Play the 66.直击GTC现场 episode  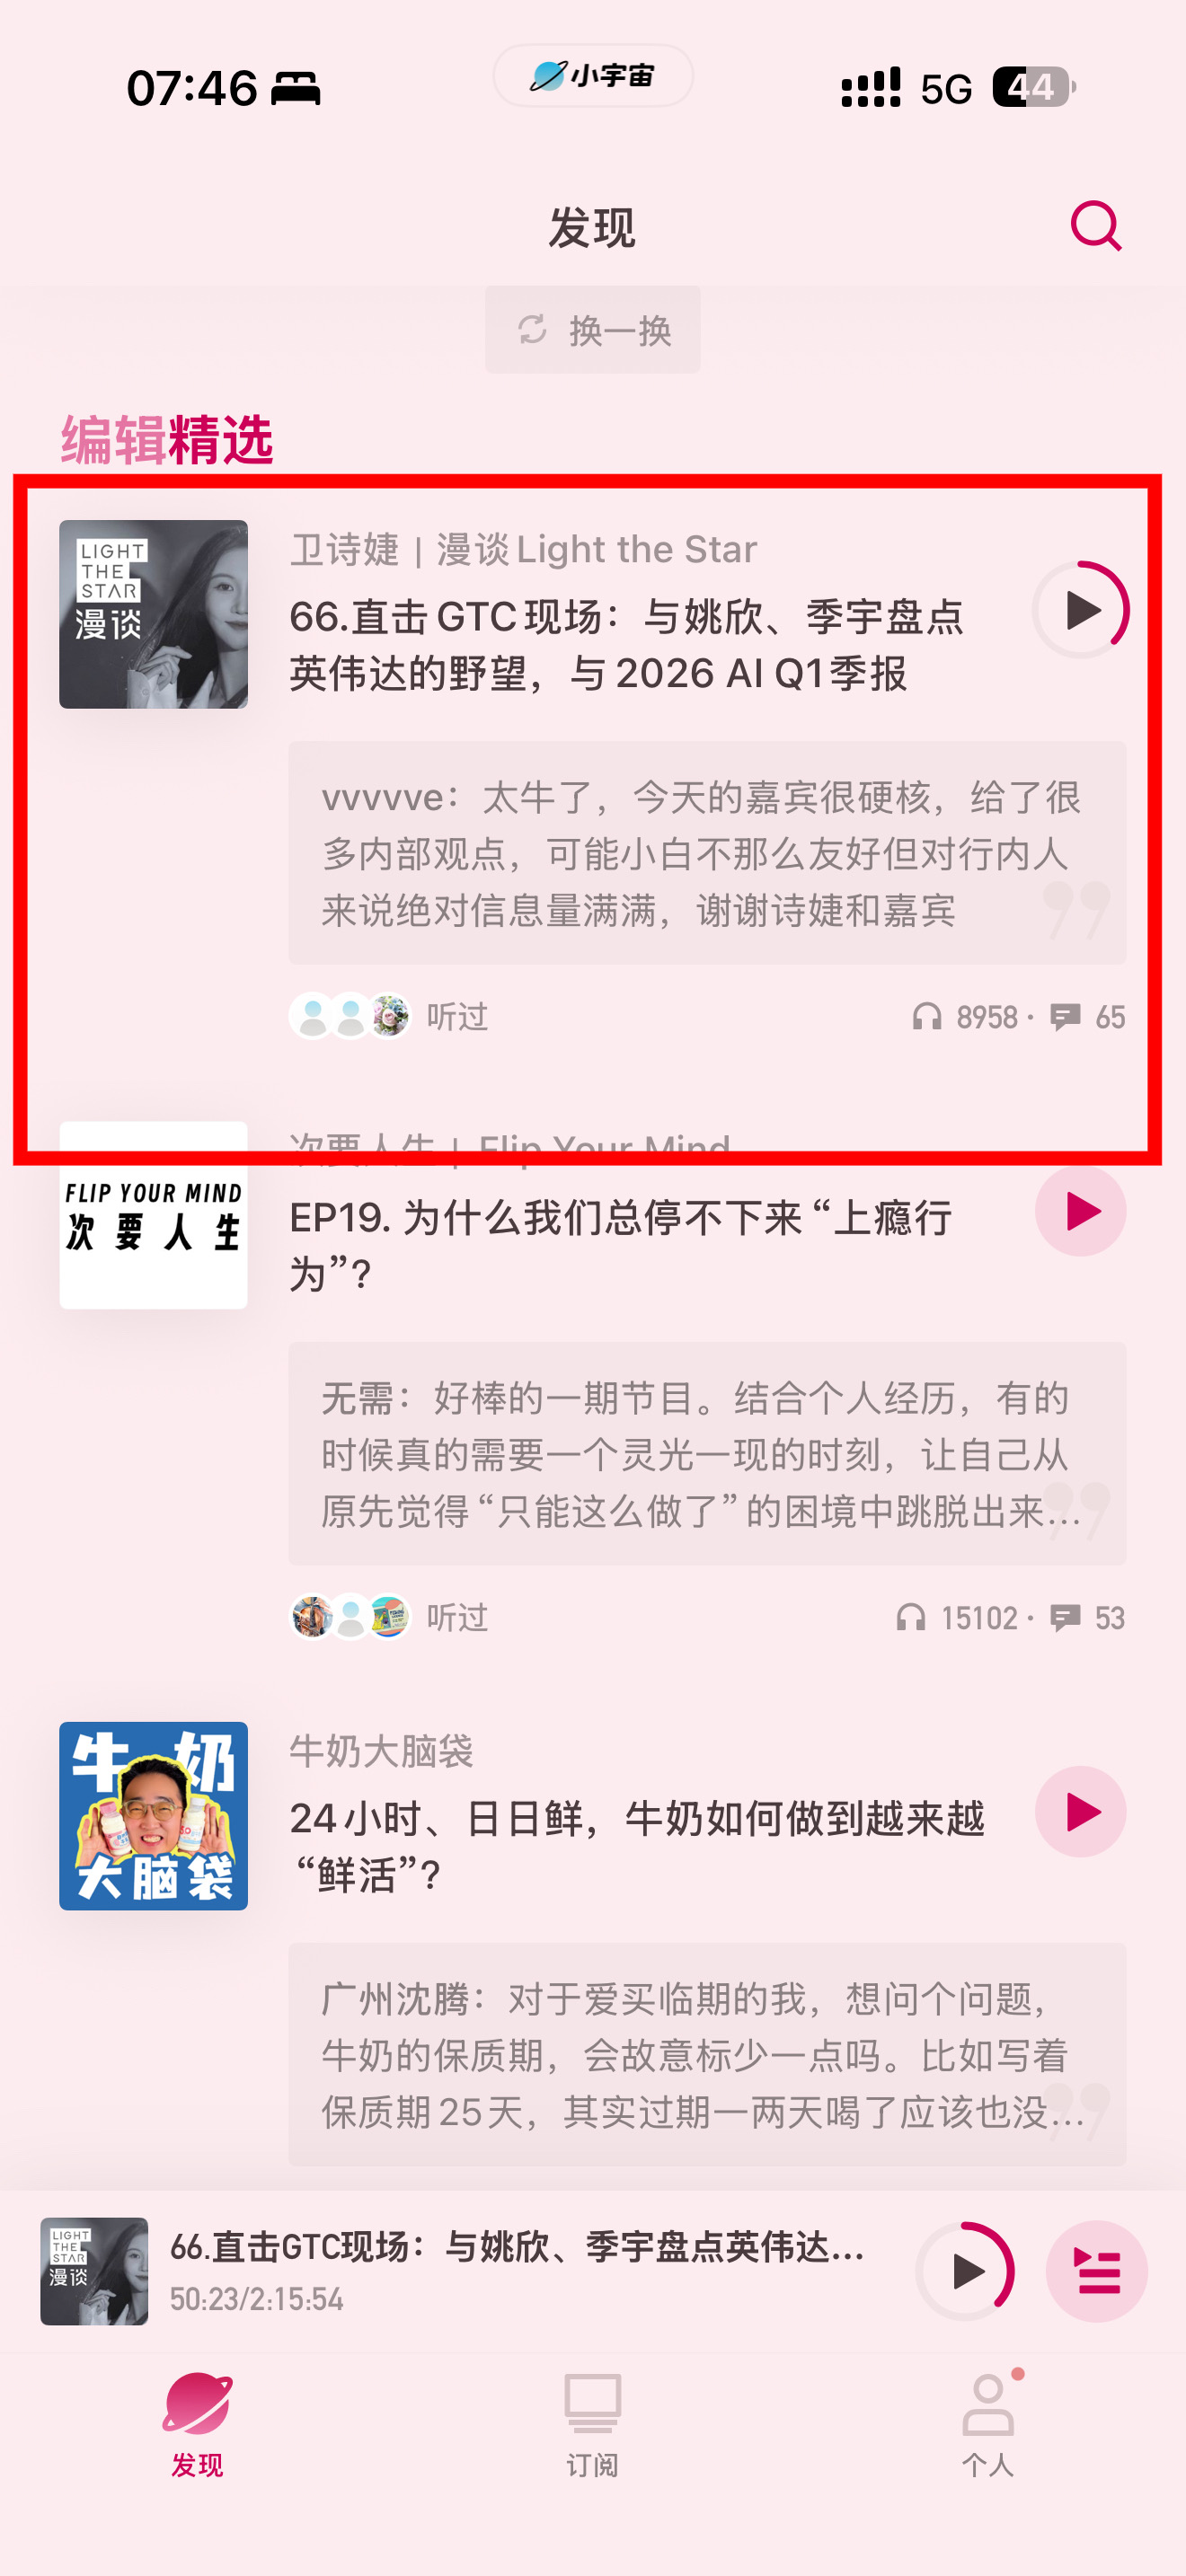click(x=1080, y=610)
